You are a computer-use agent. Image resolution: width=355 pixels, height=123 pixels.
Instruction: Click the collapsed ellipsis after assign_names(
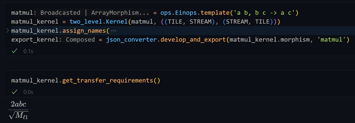(114, 31)
